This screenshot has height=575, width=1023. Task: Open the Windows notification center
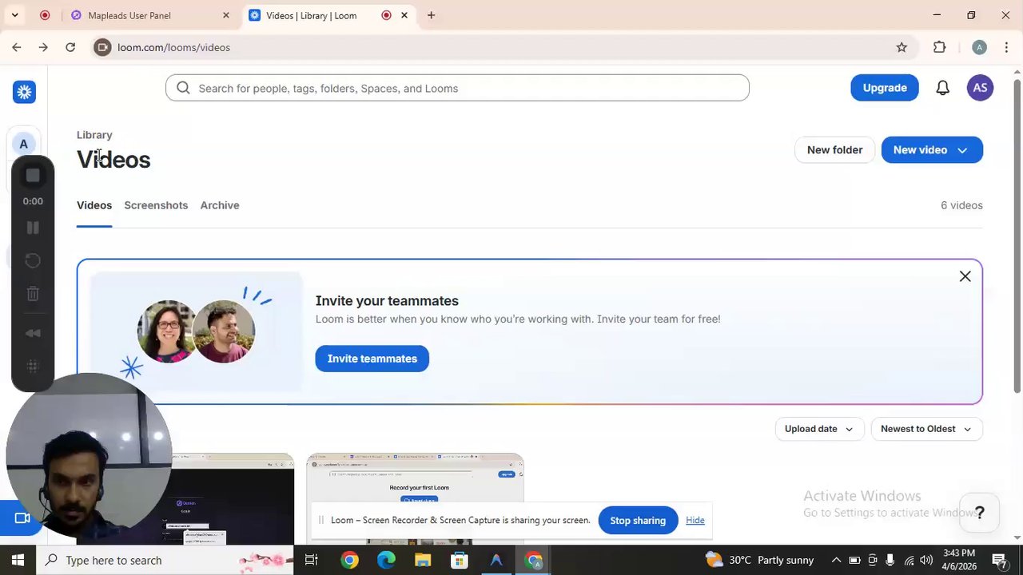click(x=999, y=560)
